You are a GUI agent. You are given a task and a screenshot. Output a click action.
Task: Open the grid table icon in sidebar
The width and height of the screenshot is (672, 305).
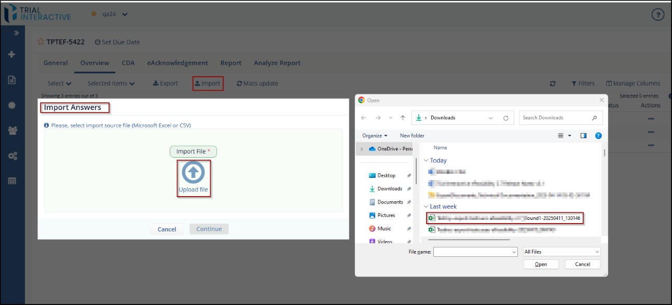12,181
